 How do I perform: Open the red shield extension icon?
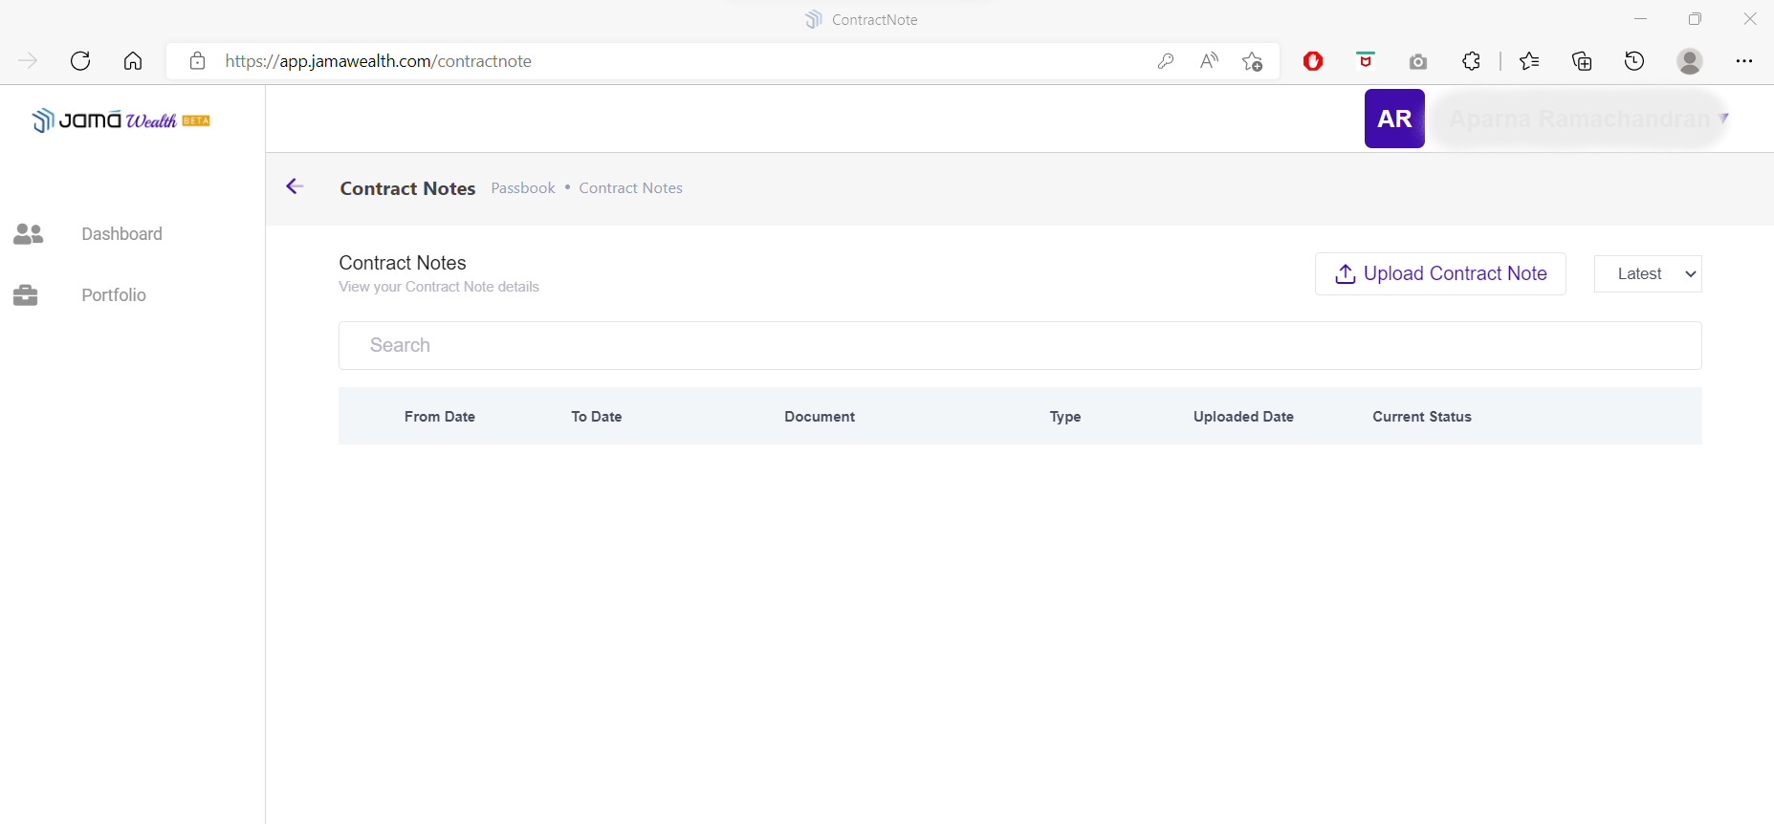click(1313, 61)
